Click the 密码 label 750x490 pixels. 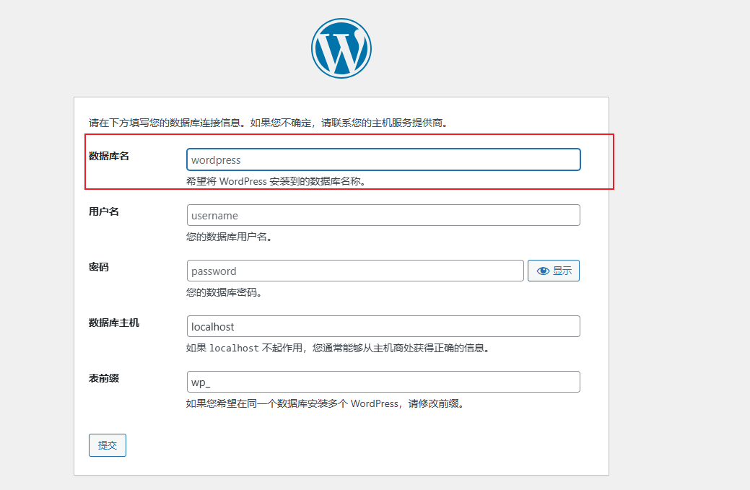click(99, 267)
